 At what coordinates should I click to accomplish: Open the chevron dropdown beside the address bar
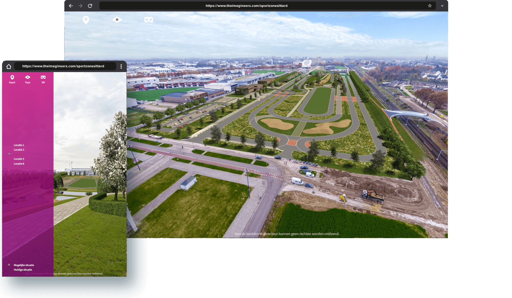click(x=442, y=6)
